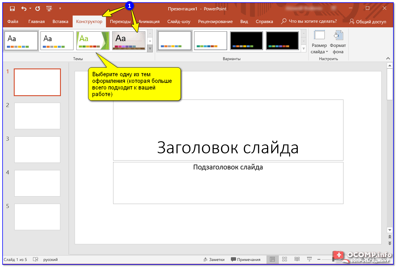Switch to Normal view icon
Viewport: 396px width, 267px height.
pos(272,259)
